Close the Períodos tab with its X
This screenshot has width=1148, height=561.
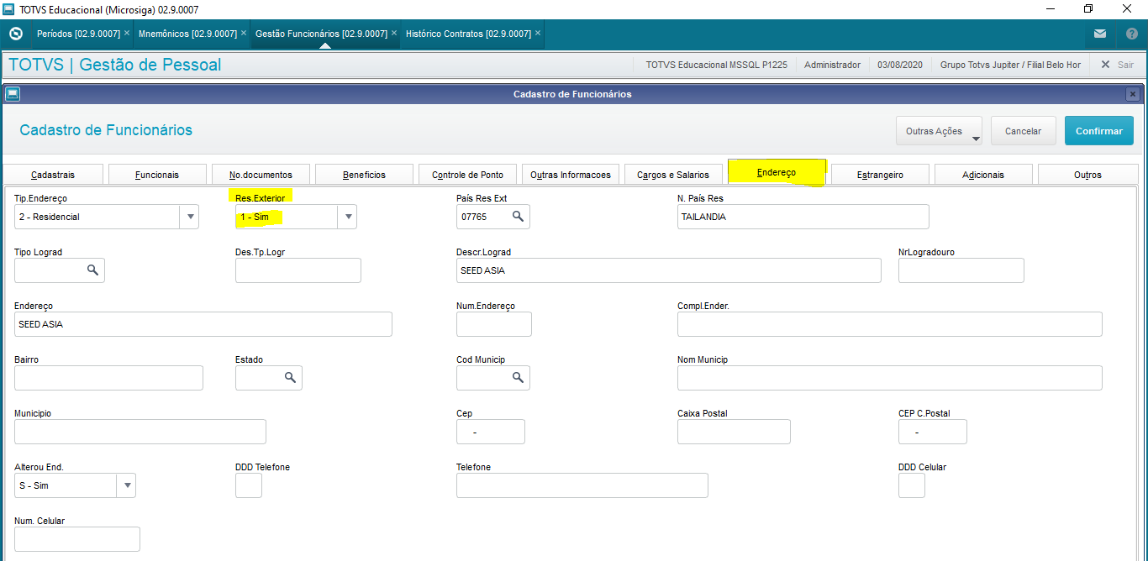[127, 34]
